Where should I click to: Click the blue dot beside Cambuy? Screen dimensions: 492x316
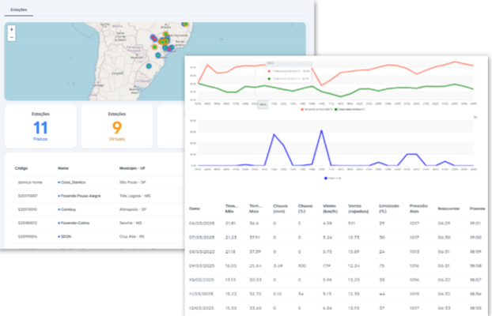tap(59, 209)
